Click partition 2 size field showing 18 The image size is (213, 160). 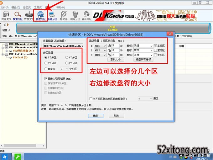tap(115, 51)
